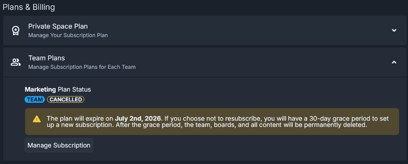
Task: Select the Team Plans heading
Action: 47,58
